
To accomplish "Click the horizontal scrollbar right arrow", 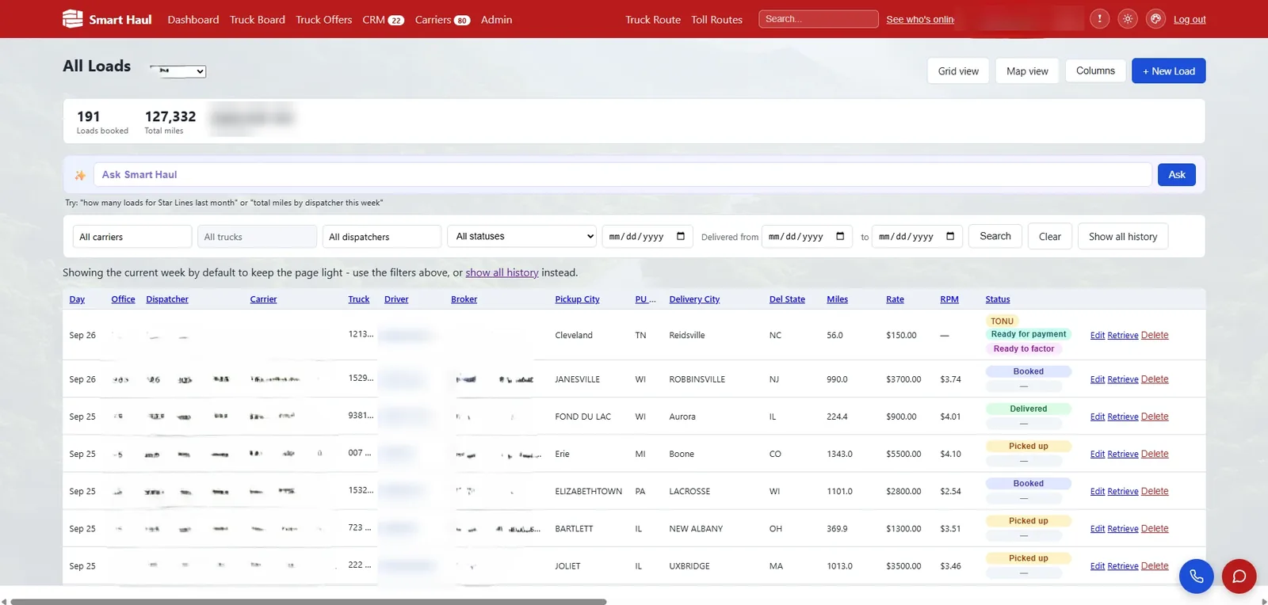I will coord(1264,602).
